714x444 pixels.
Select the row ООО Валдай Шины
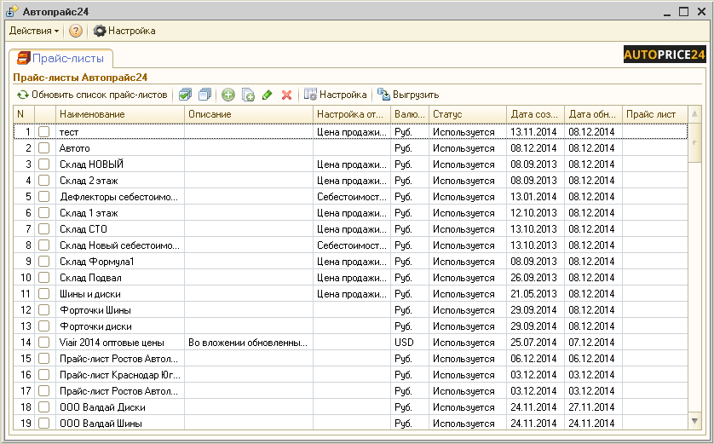pyautogui.click(x=351, y=423)
